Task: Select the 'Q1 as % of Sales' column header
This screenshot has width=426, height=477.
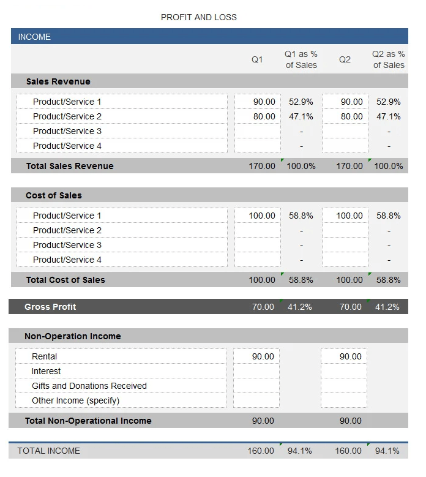Action: pos(301,59)
